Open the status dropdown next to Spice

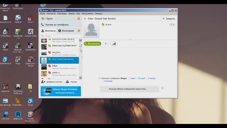tap(43, 18)
